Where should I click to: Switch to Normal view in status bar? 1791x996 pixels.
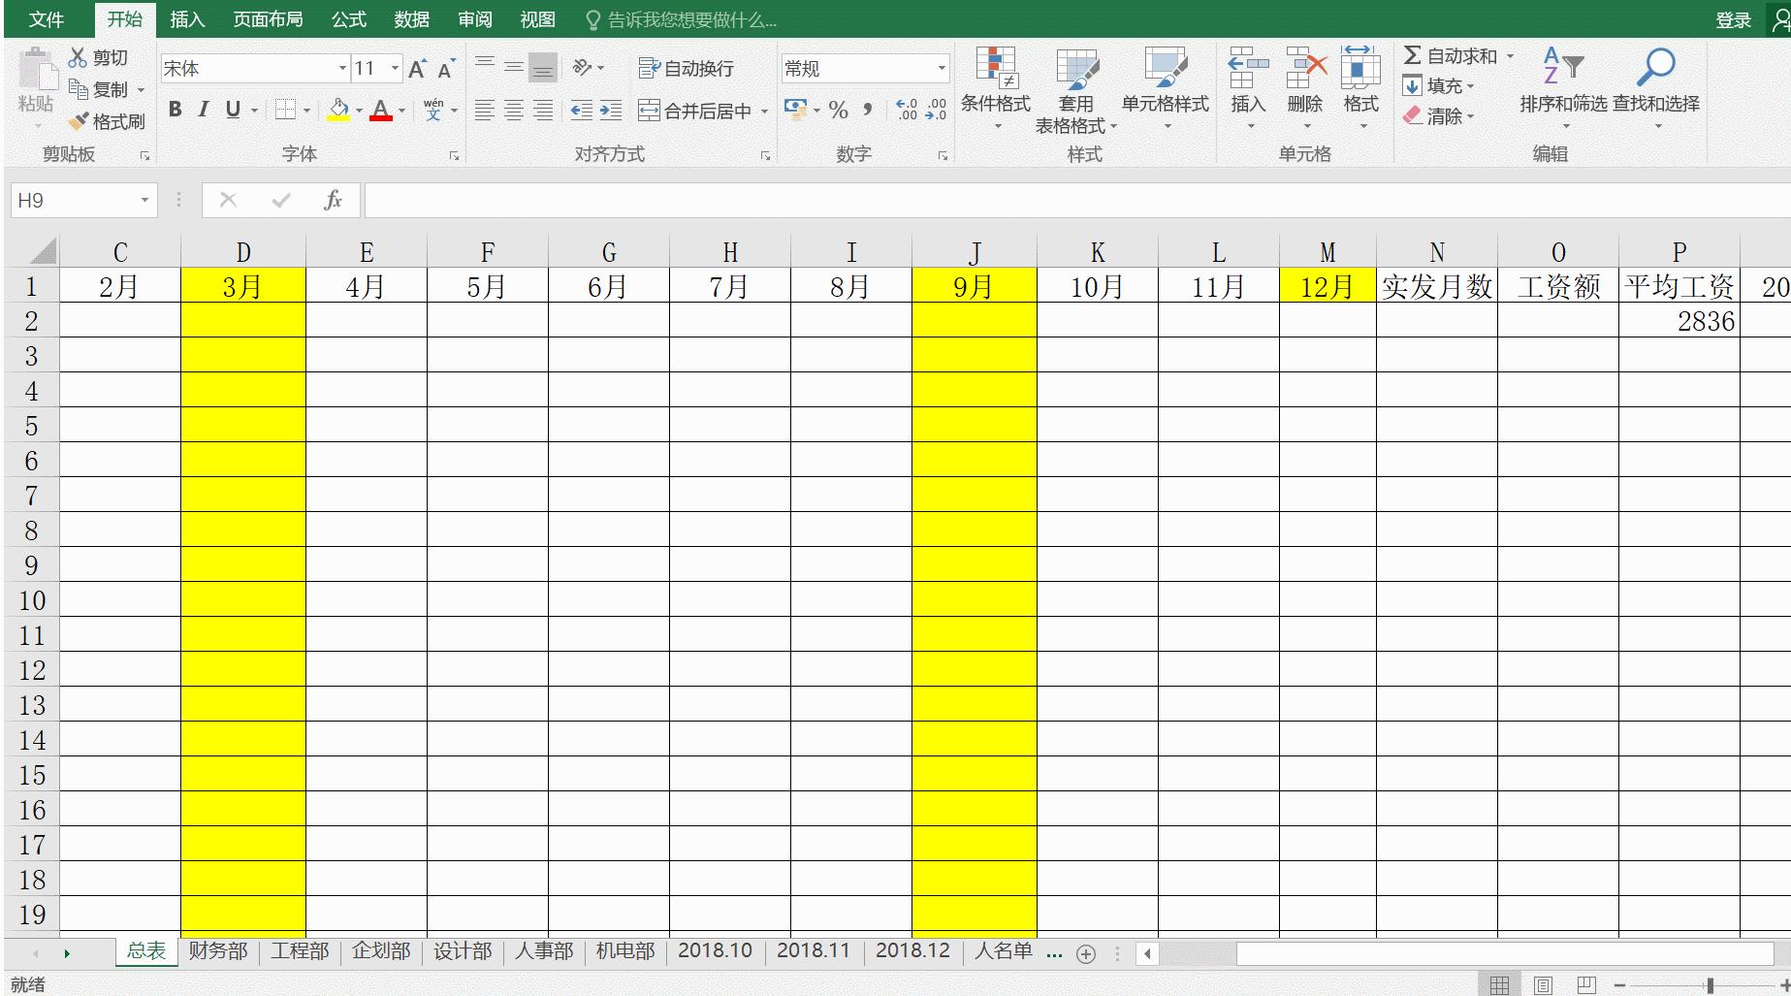pos(1499,985)
